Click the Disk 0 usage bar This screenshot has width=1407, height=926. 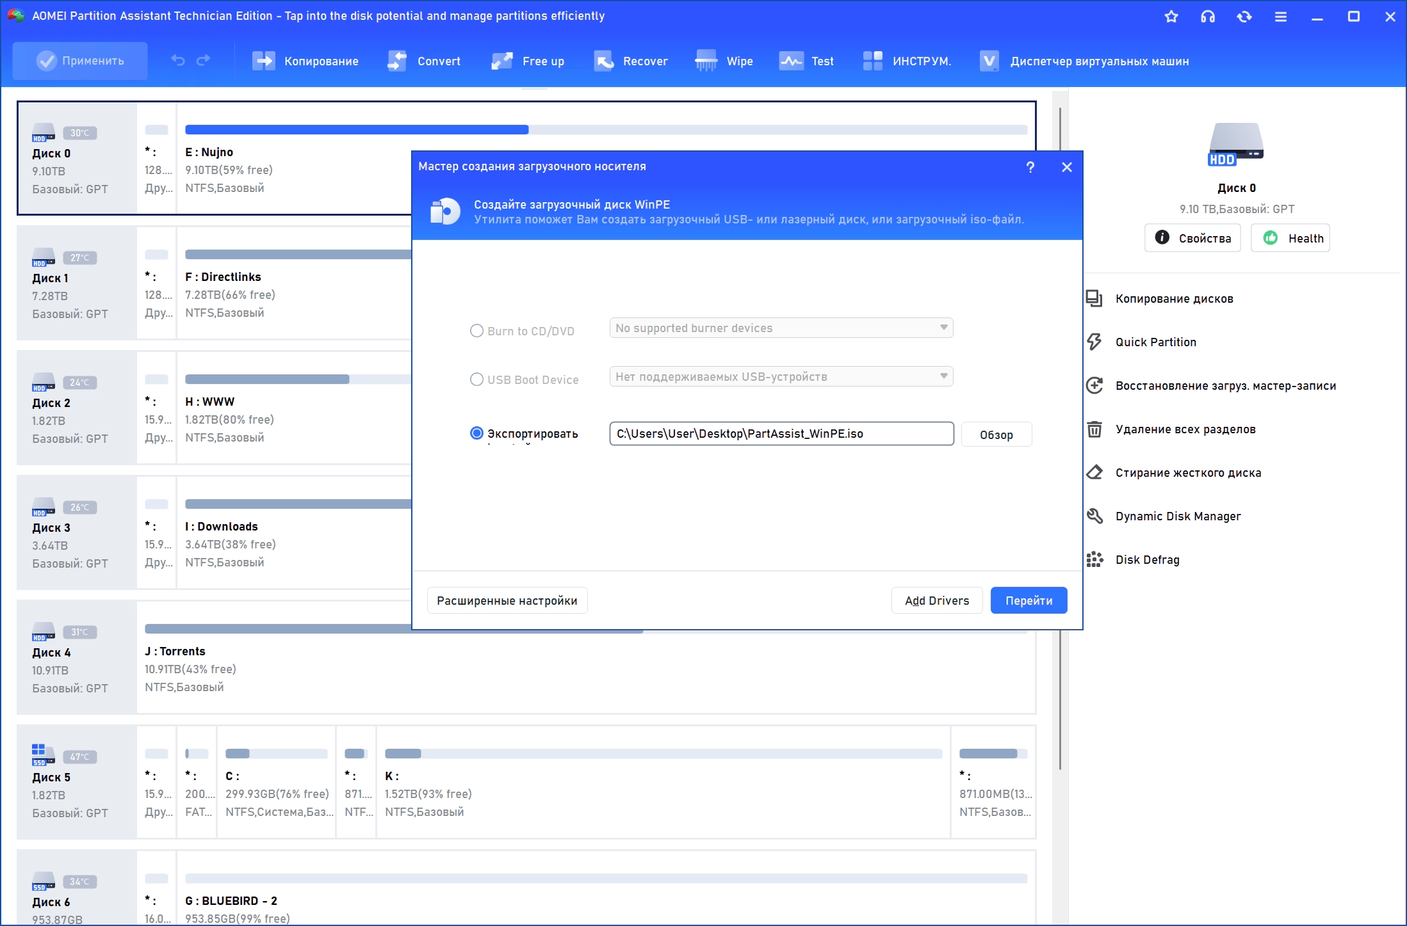[x=606, y=130]
